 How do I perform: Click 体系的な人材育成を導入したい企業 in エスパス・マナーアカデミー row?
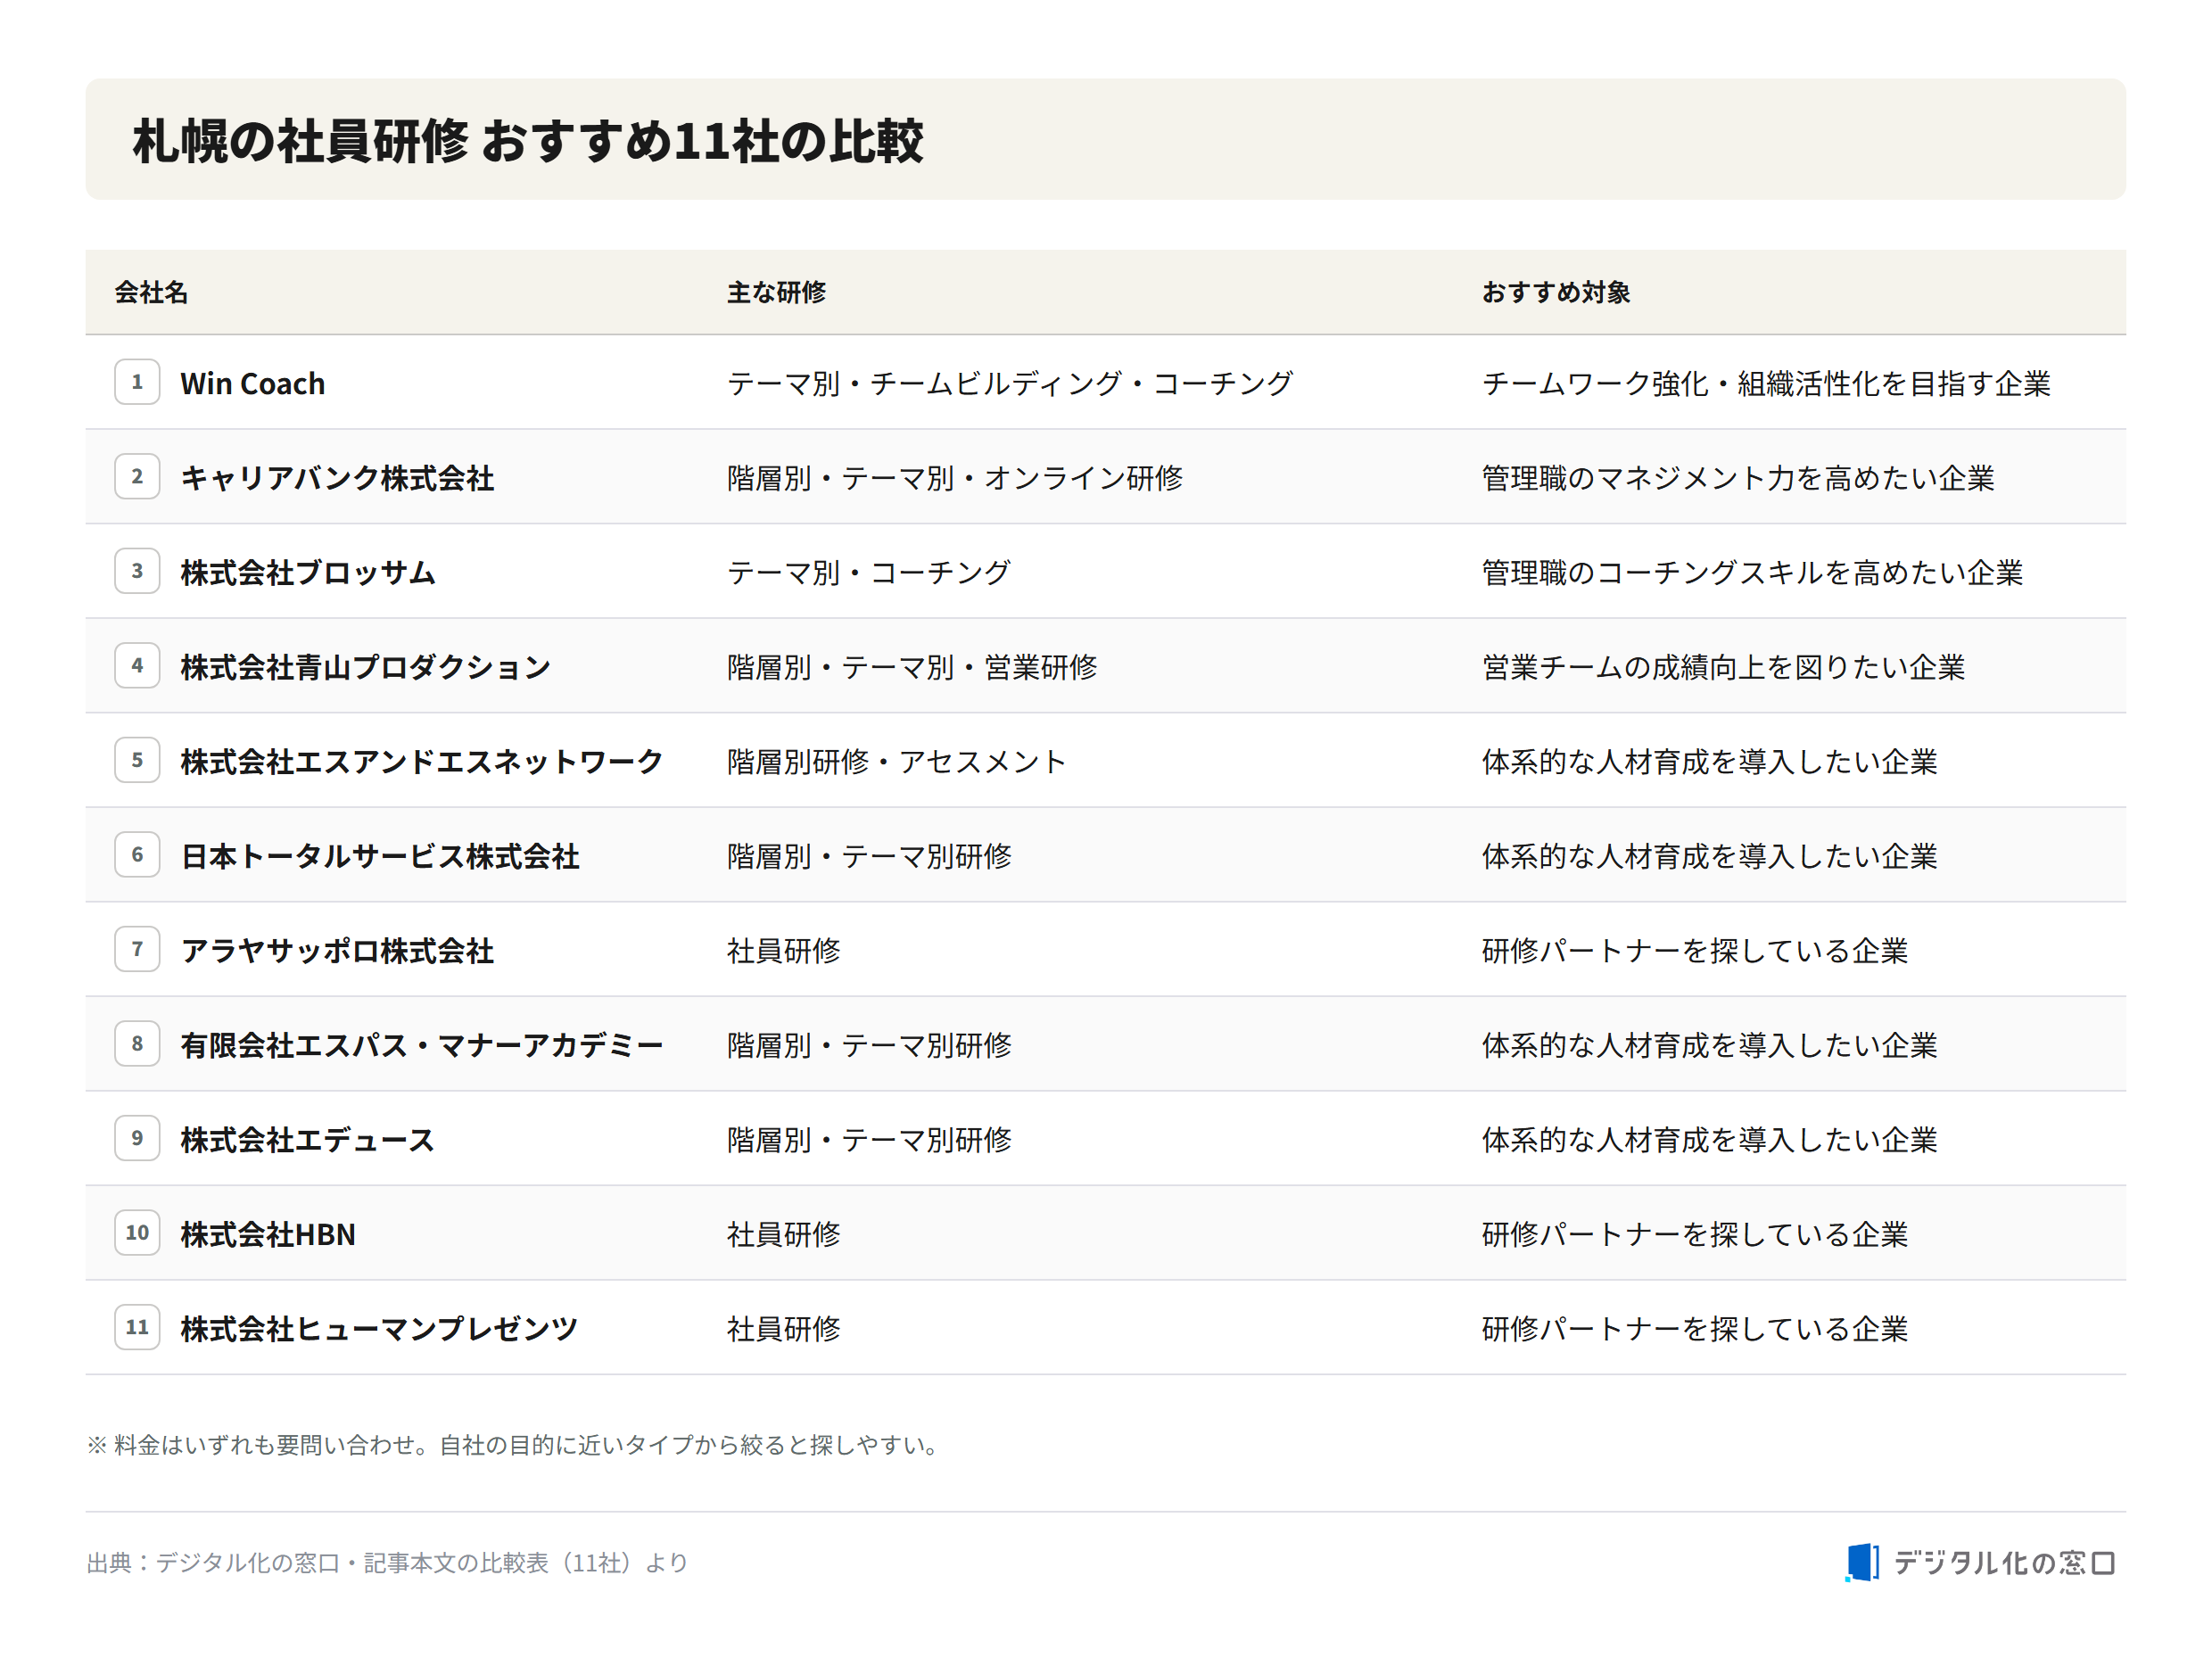pos(1710,1045)
